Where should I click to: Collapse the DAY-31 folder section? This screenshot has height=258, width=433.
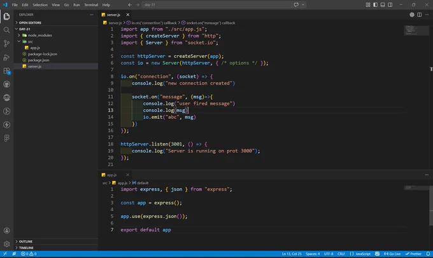point(56,29)
